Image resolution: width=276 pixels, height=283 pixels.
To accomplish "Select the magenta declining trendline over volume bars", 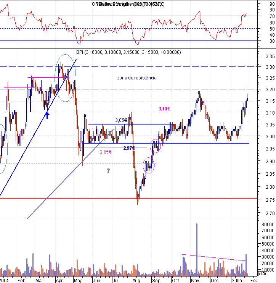I will pos(214,257).
